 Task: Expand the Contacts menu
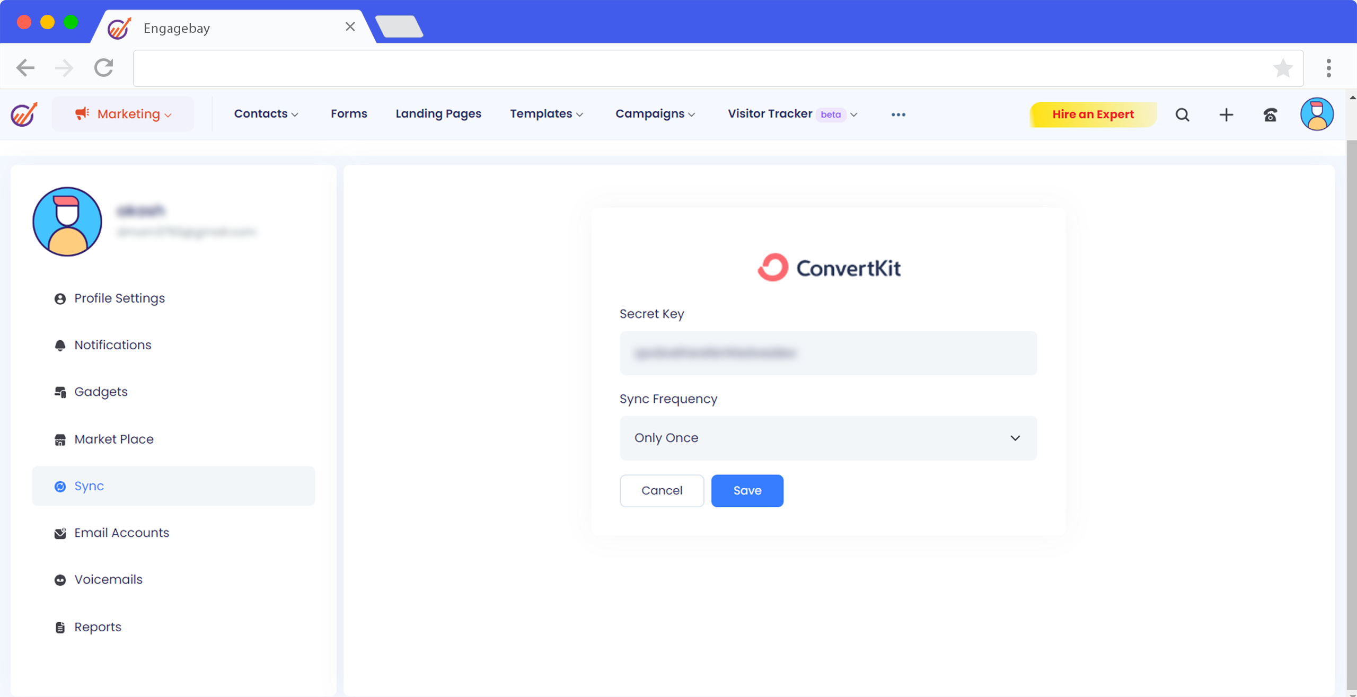(266, 114)
